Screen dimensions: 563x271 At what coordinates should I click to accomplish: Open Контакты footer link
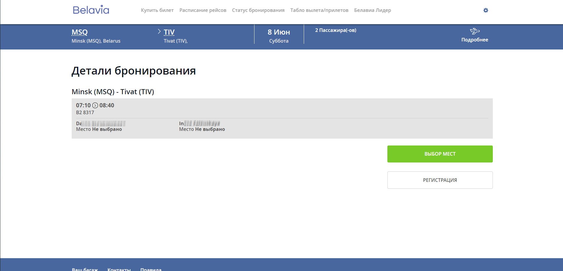click(119, 269)
